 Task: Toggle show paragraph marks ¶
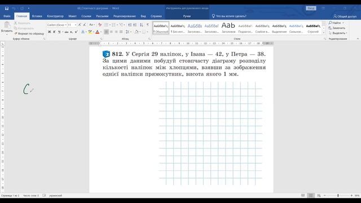[x=148, y=25]
